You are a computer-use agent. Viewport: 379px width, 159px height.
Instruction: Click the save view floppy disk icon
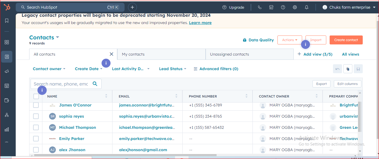[358, 69]
